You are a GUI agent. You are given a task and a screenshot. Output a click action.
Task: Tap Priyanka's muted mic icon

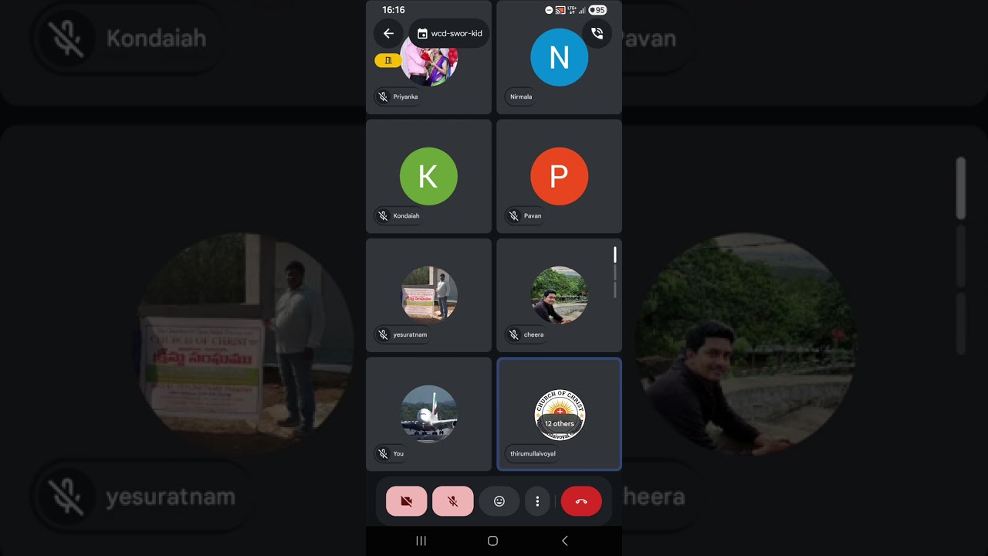[x=383, y=97]
